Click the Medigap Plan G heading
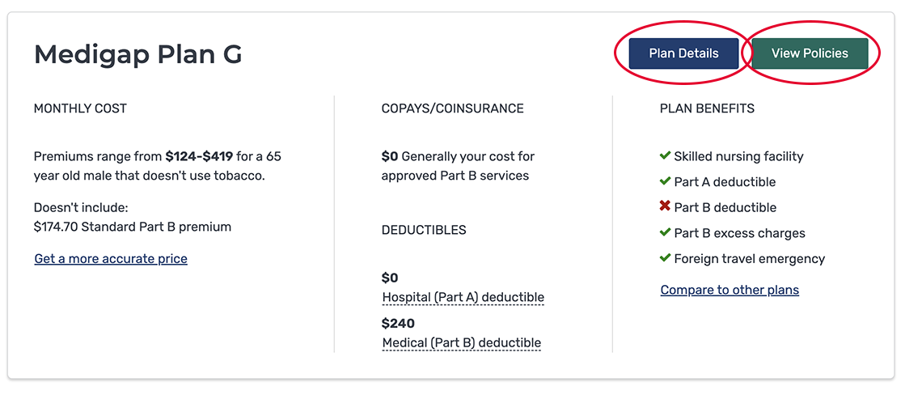922x395 pixels. tap(137, 54)
